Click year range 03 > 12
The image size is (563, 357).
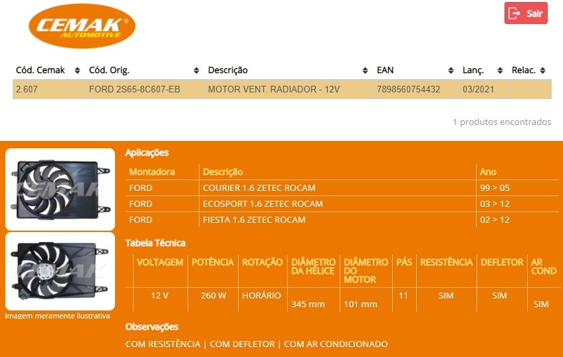[495, 203]
